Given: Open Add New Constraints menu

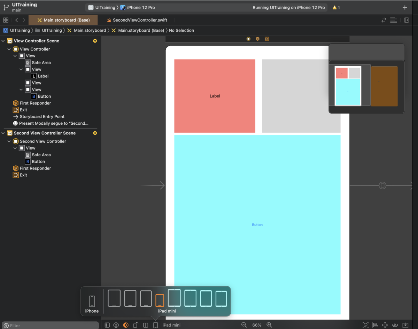Looking at the screenshot, I should point(385,325).
